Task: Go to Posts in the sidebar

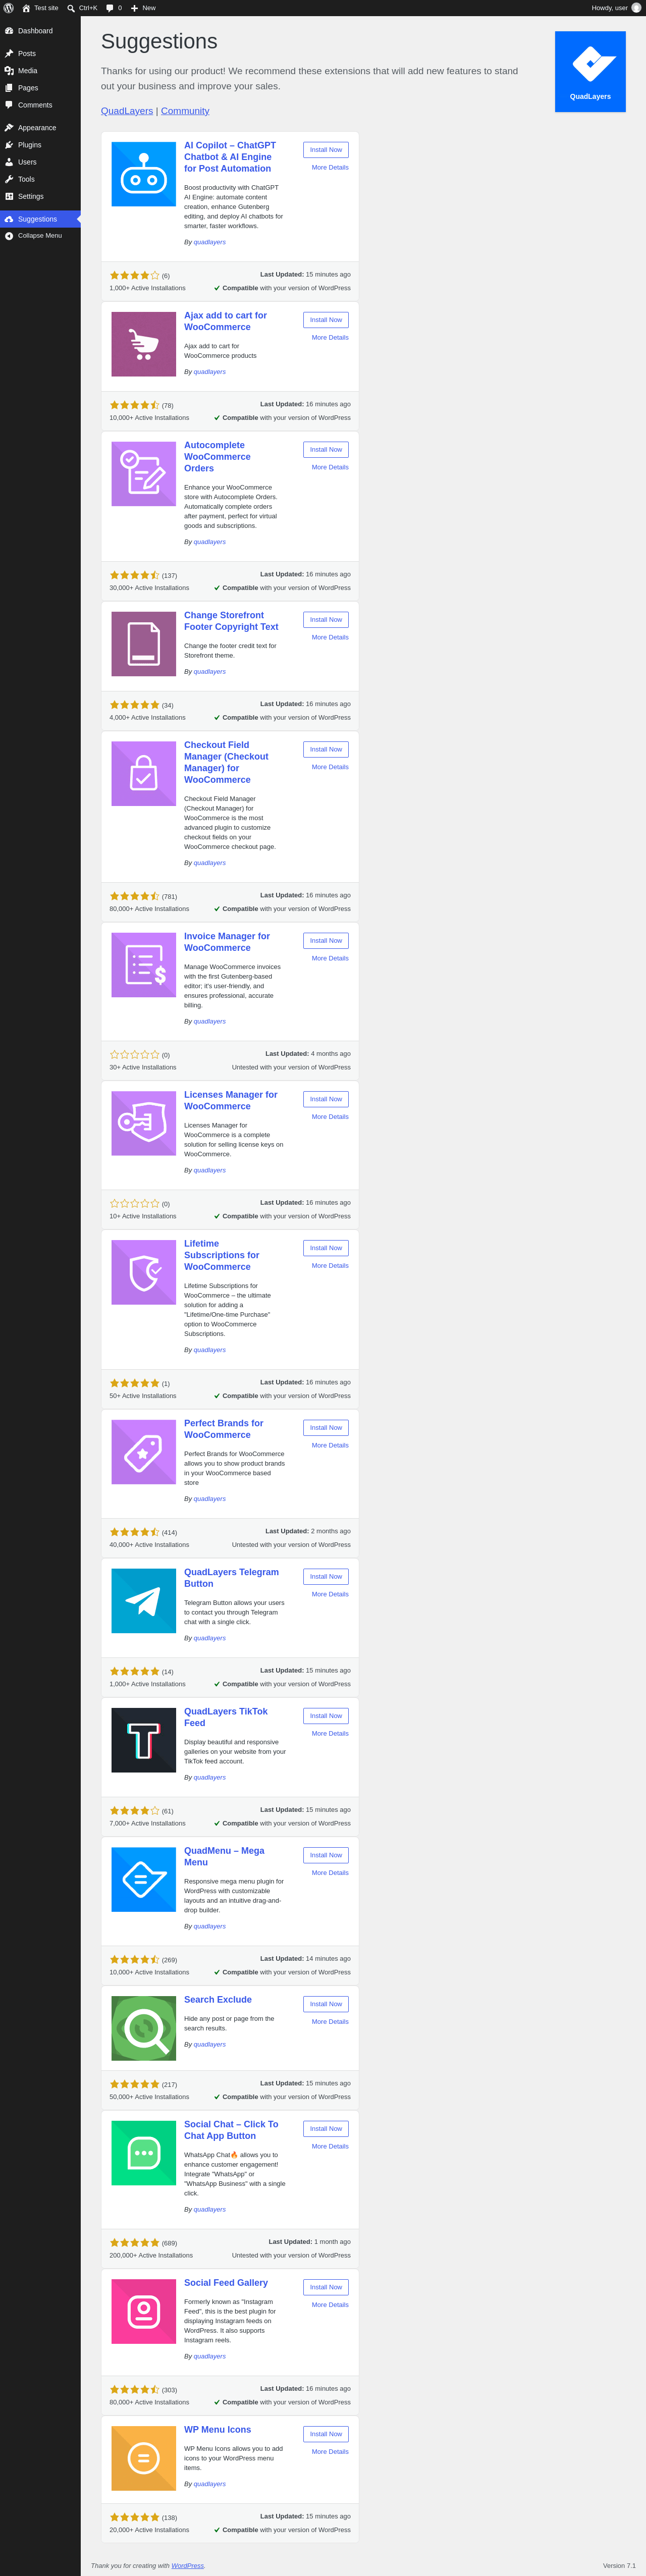Action: (40, 54)
